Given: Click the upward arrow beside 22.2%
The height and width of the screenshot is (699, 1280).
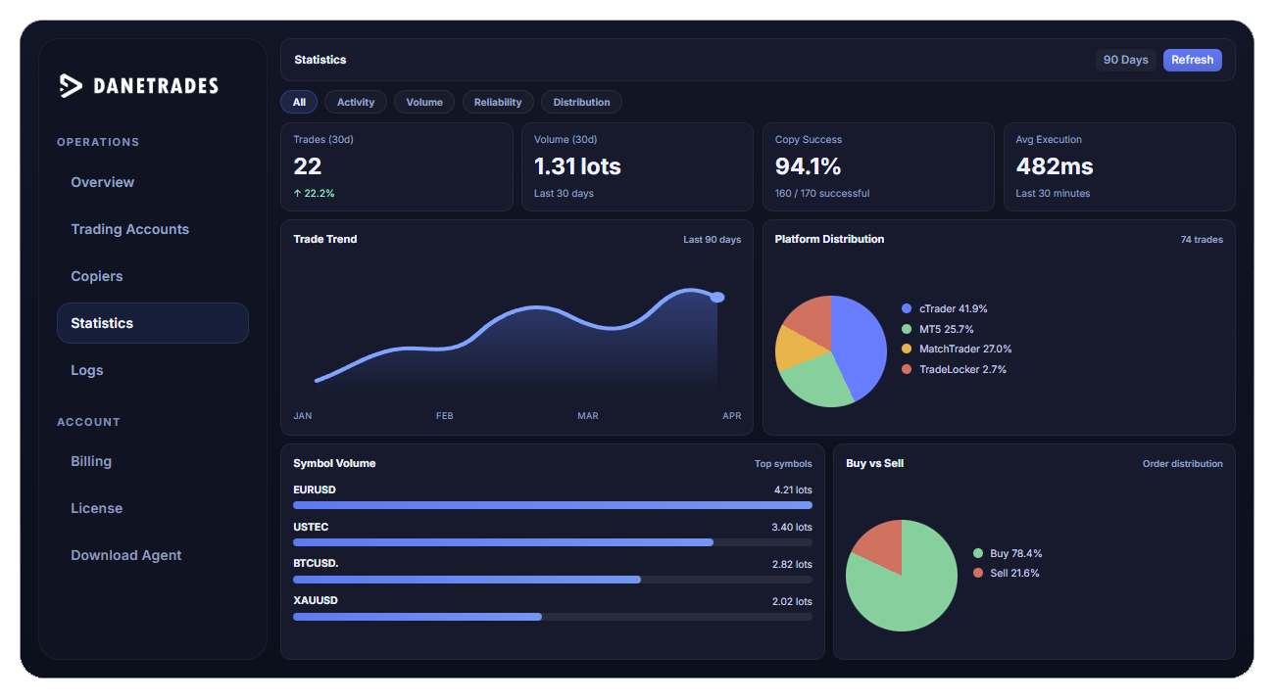Looking at the screenshot, I should 297,193.
